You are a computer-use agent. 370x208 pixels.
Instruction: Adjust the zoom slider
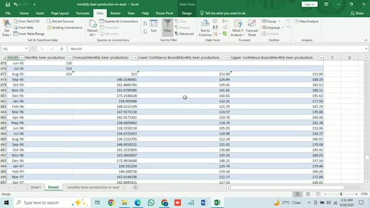[341, 194]
